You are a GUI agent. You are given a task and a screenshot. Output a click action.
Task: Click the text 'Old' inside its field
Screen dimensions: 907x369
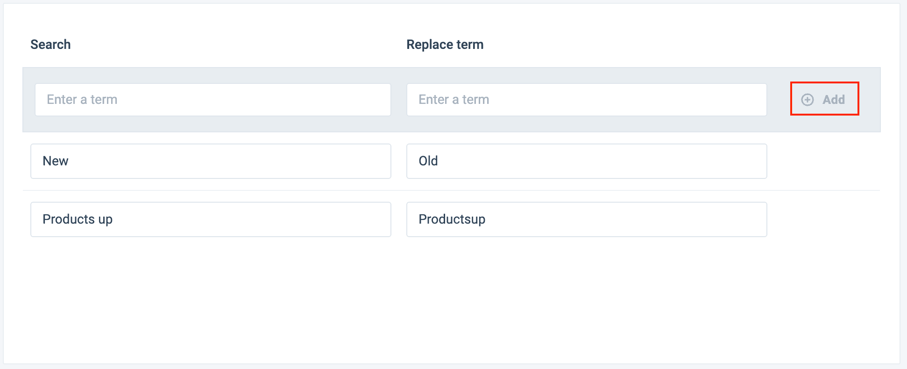pyautogui.click(x=428, y=161)
